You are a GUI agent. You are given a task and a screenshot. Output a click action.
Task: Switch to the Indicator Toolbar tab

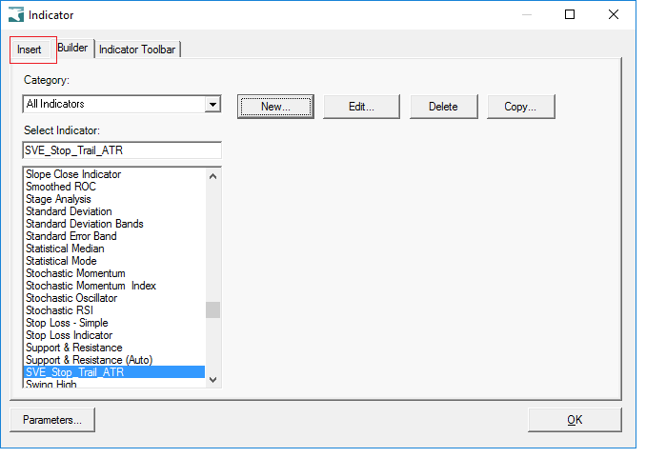137,50
